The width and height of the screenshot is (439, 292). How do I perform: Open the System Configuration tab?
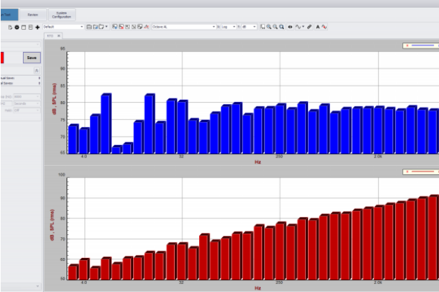click(x=62, y=14)
